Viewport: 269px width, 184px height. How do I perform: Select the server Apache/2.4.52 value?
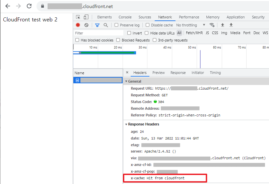160,152
